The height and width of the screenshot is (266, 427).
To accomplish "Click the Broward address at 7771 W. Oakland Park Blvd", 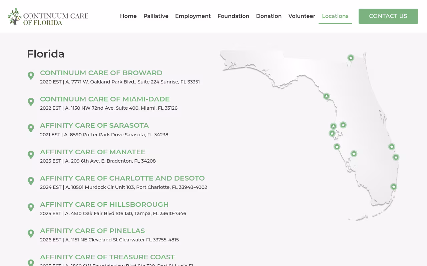I will 120,82.
